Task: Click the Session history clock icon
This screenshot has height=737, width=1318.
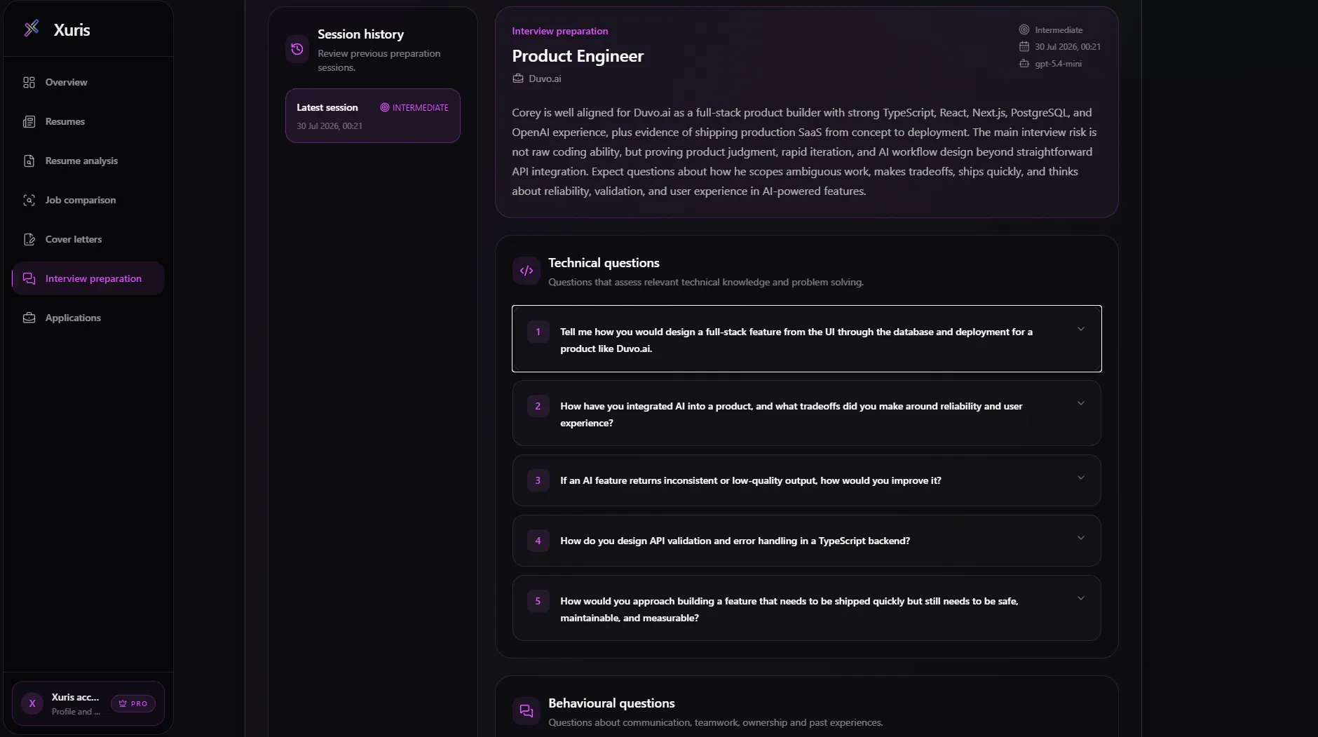Action: tap(297, 49)
